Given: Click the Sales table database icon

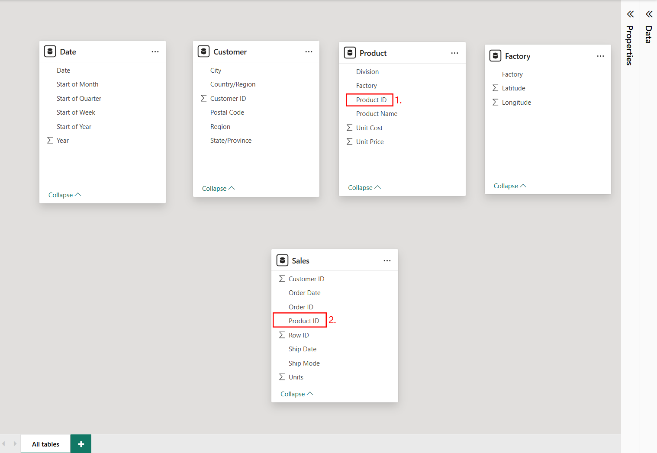Looking at the screenshot, I should 282,260.
